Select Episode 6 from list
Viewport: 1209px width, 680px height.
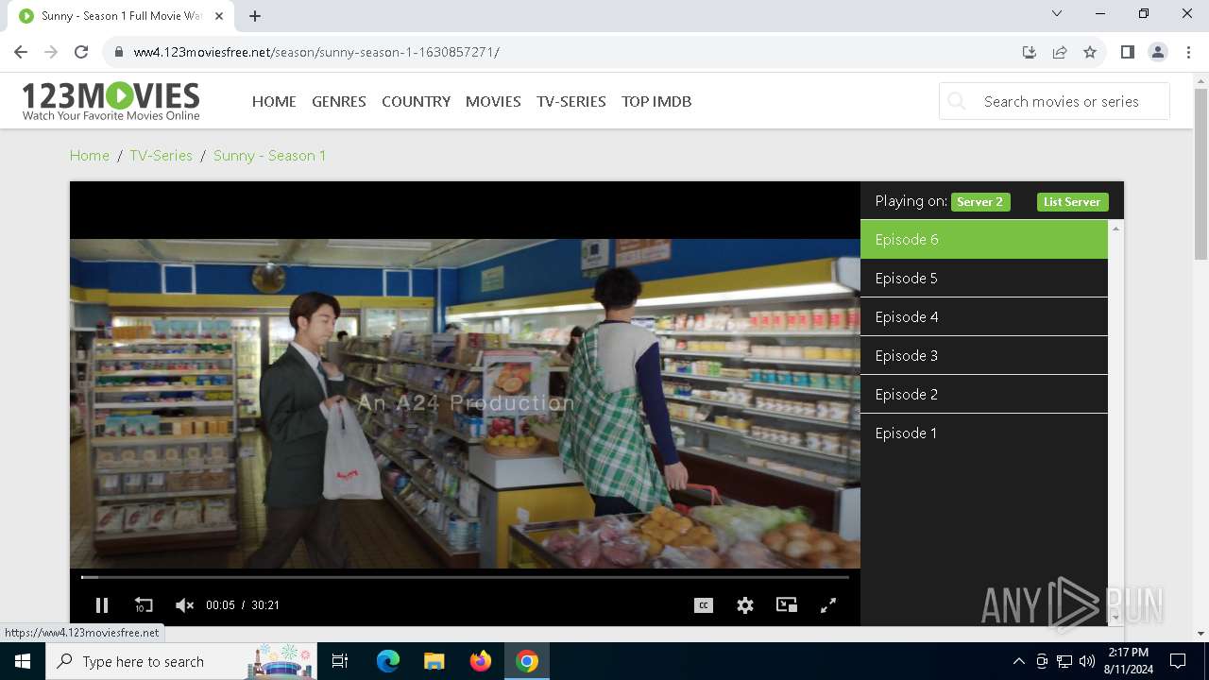(x=983, y=240)
